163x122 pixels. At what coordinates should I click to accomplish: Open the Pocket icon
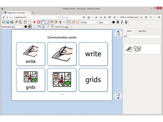[110, 17]
